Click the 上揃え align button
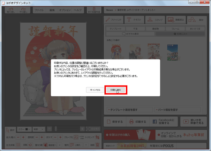Image resolution: width=211 pixels, height=151 pixels. (76, 145)
